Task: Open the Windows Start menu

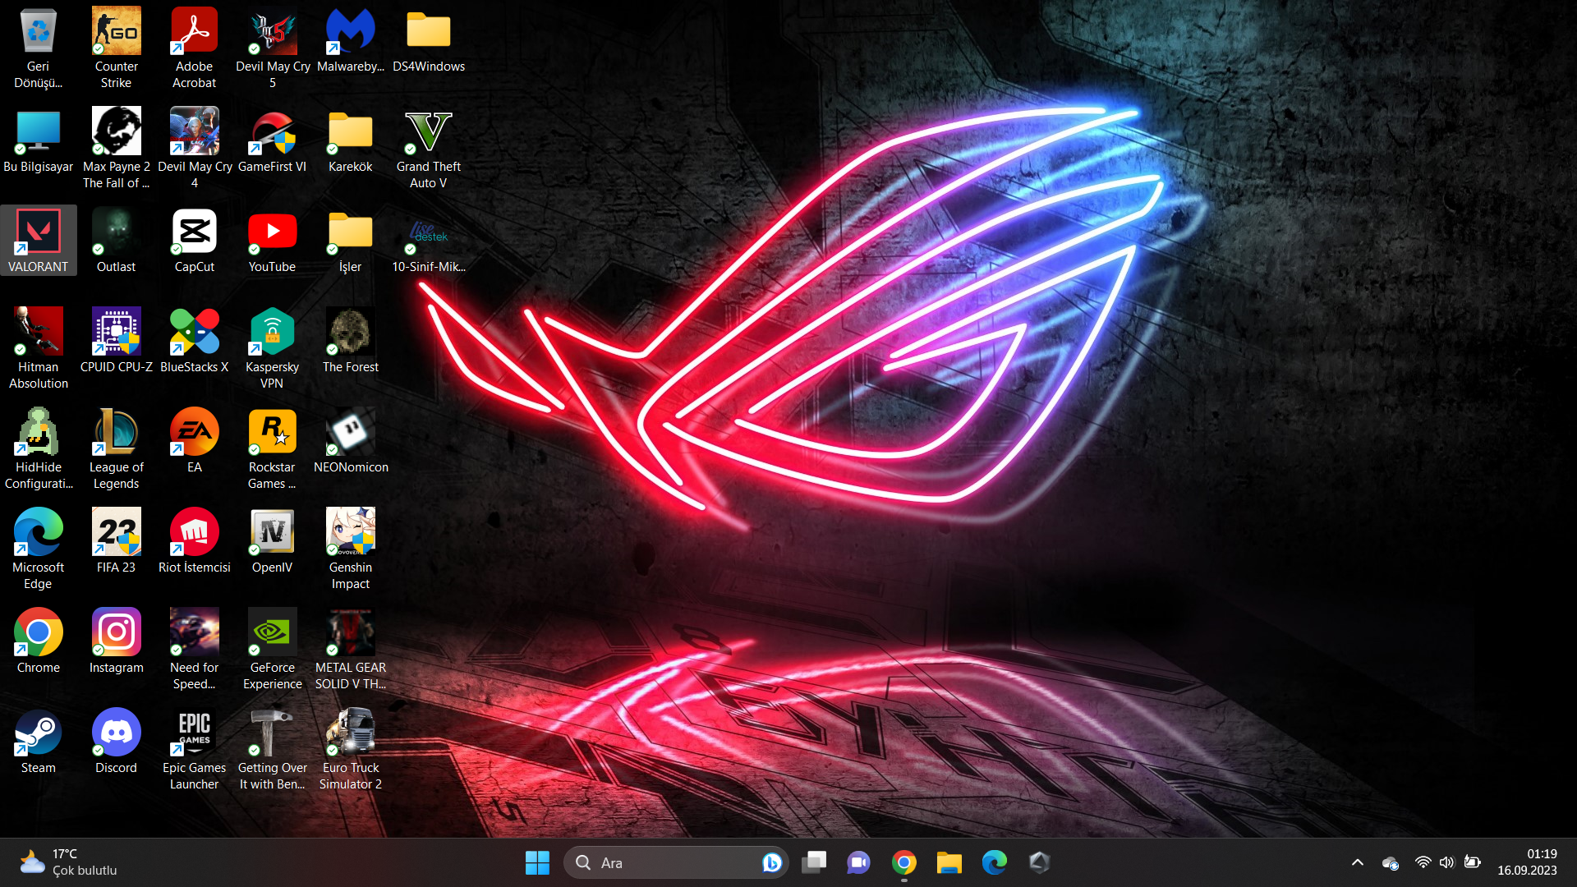Action: click(537, 862)
